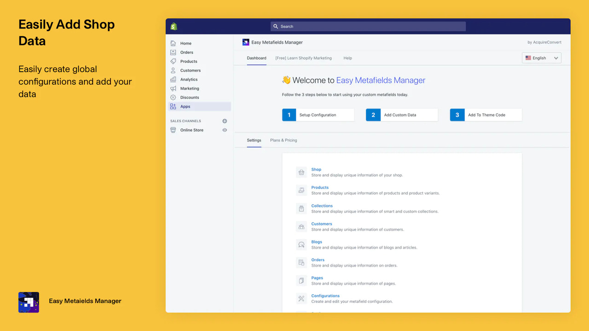This screenshot has width=589, height=331.
Task: Switch to the Plans & Pricing tab
Action: pyautogui.click(x=283, y=140)
